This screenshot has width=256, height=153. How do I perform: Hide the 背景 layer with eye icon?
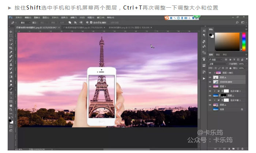[210, 109]
